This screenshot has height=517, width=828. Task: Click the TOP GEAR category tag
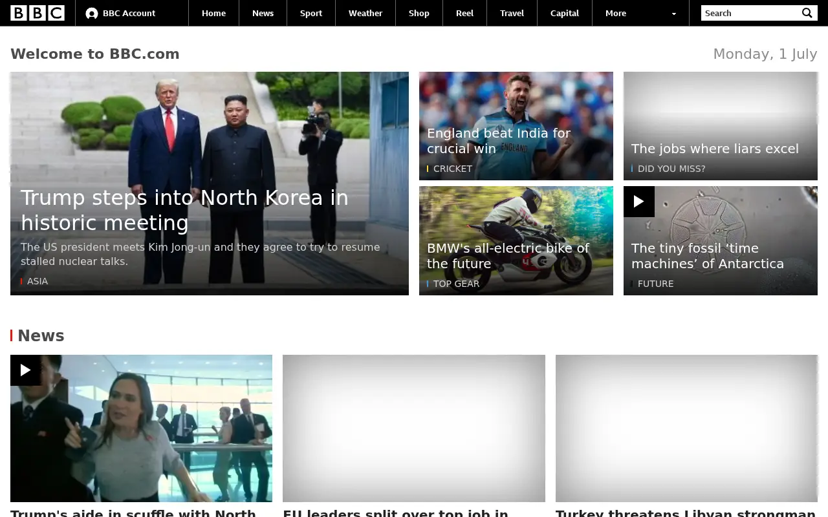(457, 284)
